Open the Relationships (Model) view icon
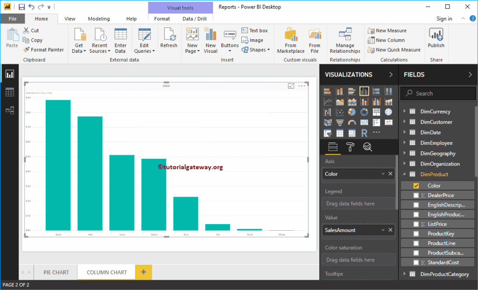Image resolution: width=478 pixels, height=290 pixels. (x=10, y=111)
